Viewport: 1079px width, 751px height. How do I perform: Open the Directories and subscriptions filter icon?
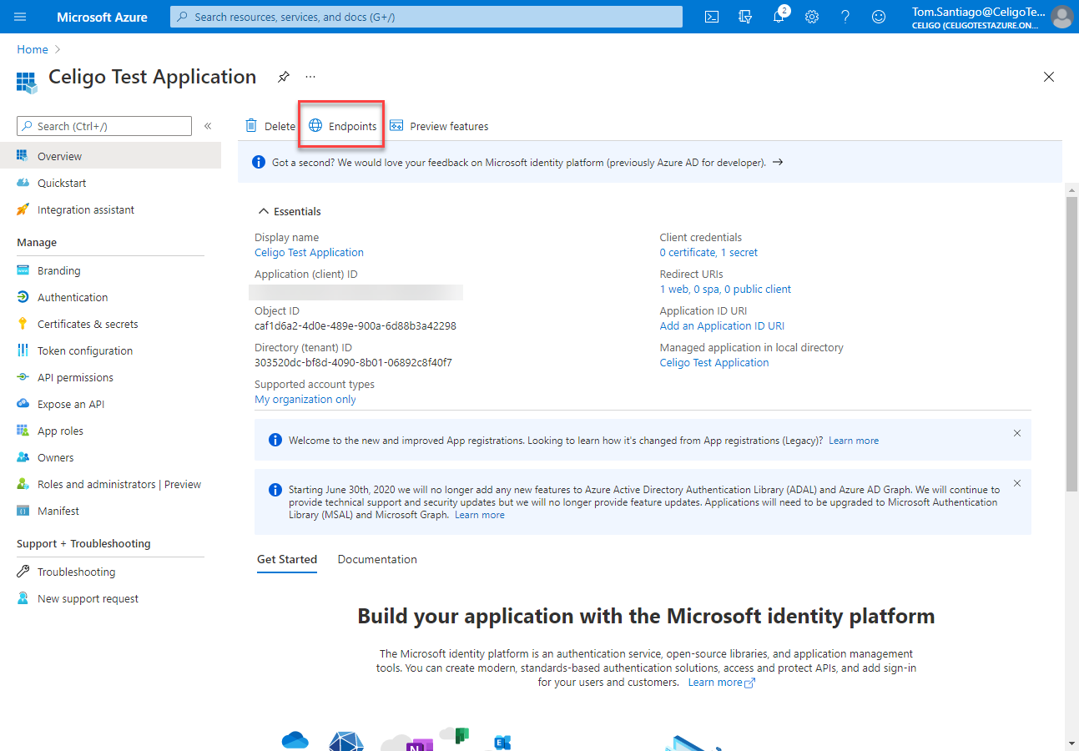tap(745, 17)
